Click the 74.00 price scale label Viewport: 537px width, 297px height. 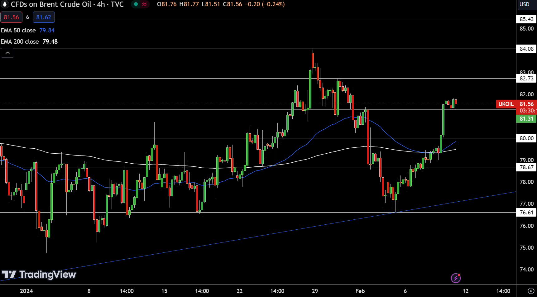click(526, 270)
